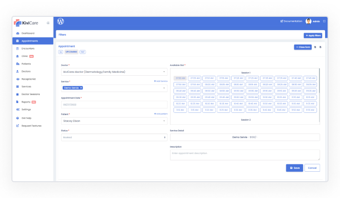The image size is (340, 198).
Task: Toggle fullscreen icon next to Admin
Action: point(324,21)
